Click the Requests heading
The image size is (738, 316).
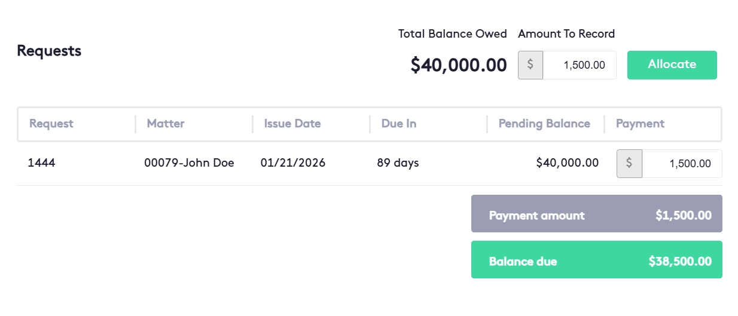point(49,51)
